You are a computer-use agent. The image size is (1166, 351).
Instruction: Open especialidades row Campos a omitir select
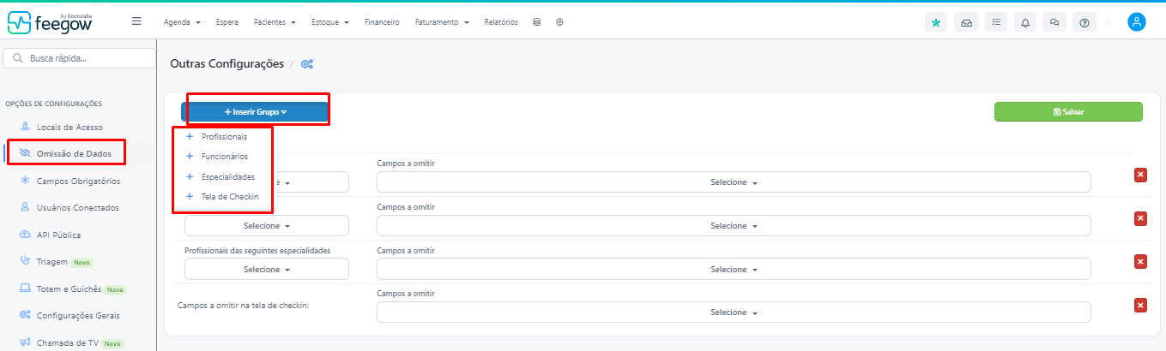tap(734, 269)
